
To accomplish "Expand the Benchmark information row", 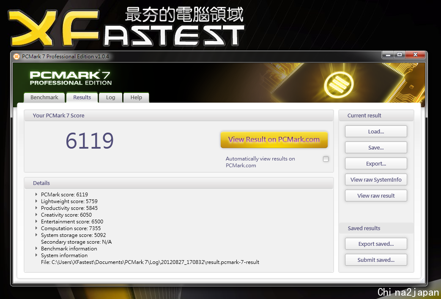I will tap(36, 248).
